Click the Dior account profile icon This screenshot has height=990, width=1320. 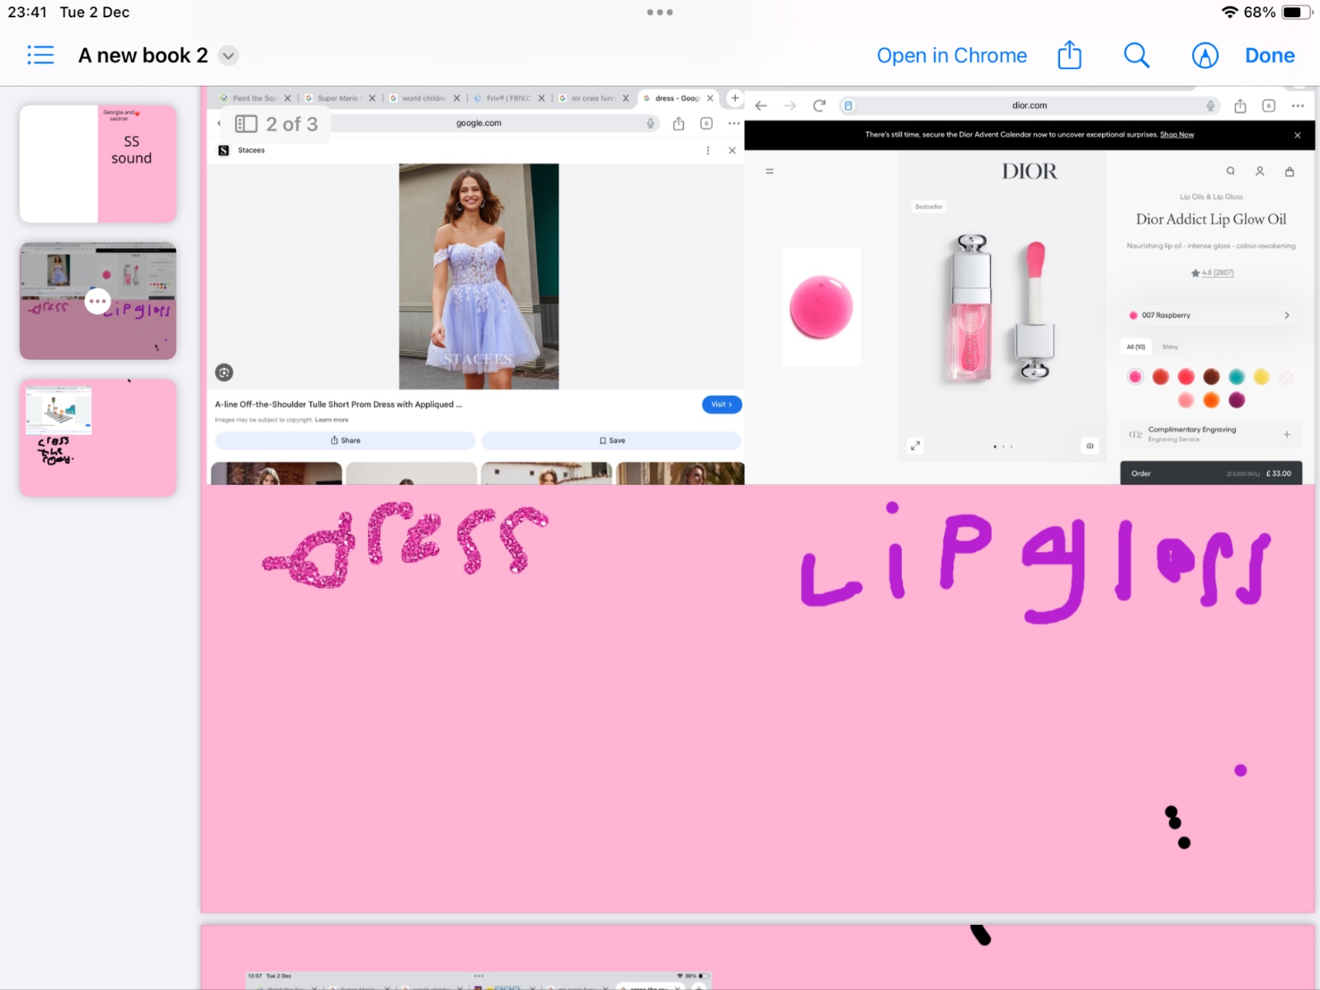point(1260,172)
